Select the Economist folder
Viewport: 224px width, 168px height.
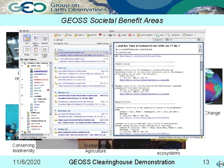click(x=39, y=74)
